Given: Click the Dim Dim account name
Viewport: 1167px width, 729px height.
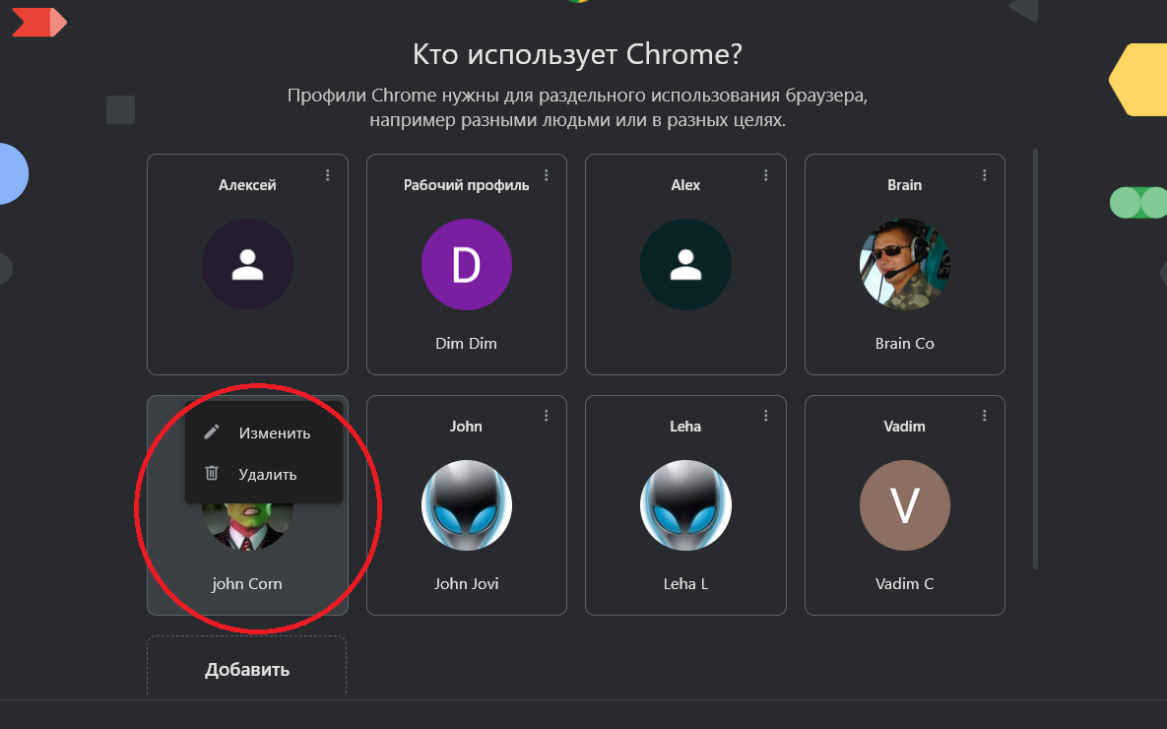Looking at the screenshot, I should (x=466, y=343).
